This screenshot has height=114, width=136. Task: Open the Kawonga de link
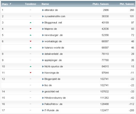52,73
